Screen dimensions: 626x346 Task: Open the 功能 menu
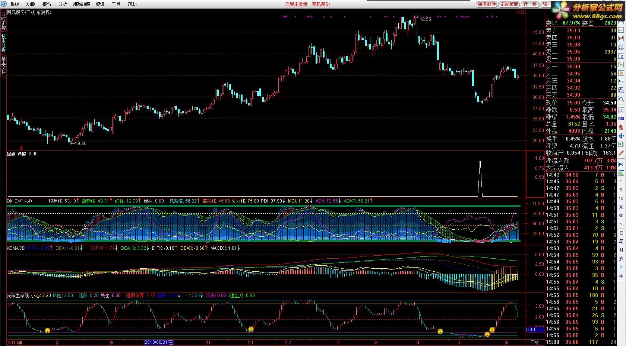coord(31,4)
